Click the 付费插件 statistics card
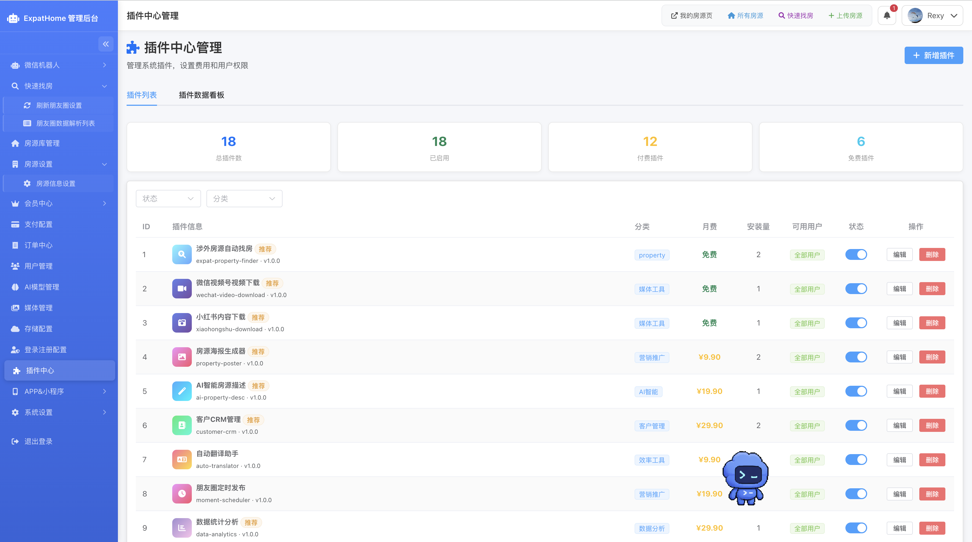This screenshot has width=972, height=542. [650, 147]
